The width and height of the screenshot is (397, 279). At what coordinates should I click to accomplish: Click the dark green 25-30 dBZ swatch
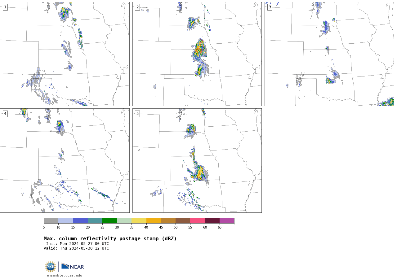tap(109, 221)
